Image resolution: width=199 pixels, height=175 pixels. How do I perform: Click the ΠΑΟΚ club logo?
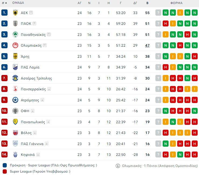(15, 23)
